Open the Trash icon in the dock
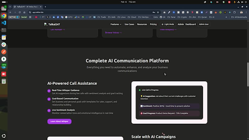Image resolution: width=249 pixels, height=140 pixels. tap(4, 81)
